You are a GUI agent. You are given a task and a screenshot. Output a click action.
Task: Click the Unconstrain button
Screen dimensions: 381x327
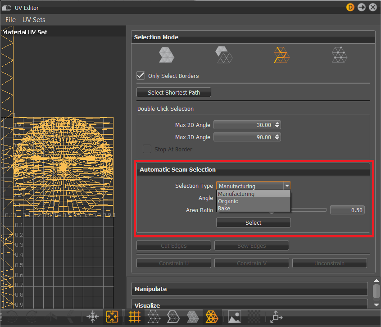coord(330,263)
